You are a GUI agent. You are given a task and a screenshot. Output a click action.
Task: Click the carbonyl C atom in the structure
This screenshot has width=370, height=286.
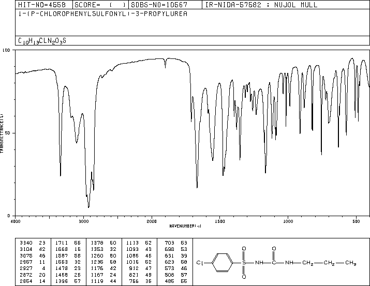274,263
